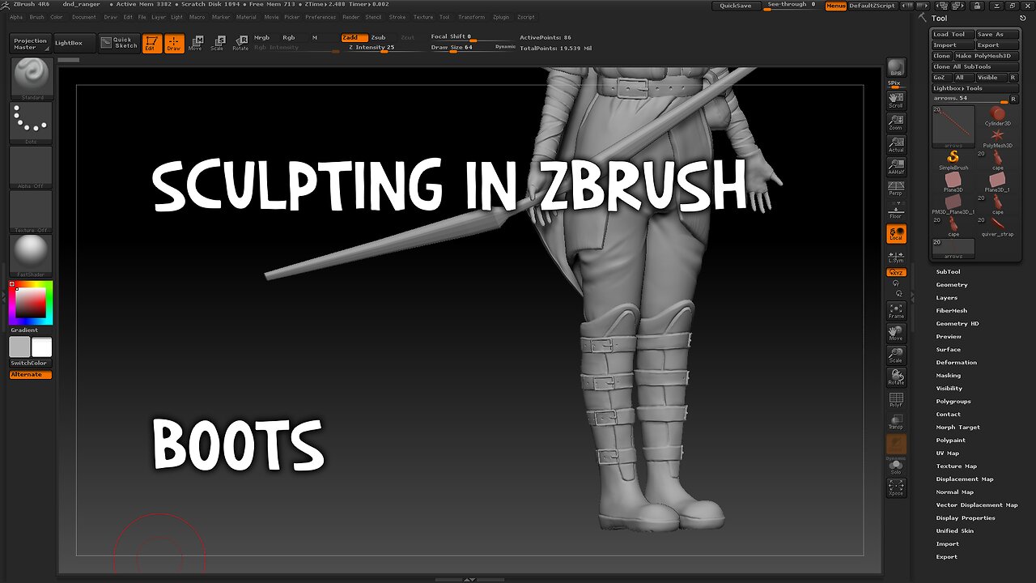Toggle L.Sym local symmetry

(x=896, y=256)
